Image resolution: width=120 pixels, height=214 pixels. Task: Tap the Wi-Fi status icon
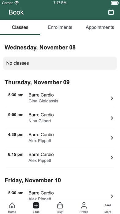pyautogui.click(x=17, y=3)
